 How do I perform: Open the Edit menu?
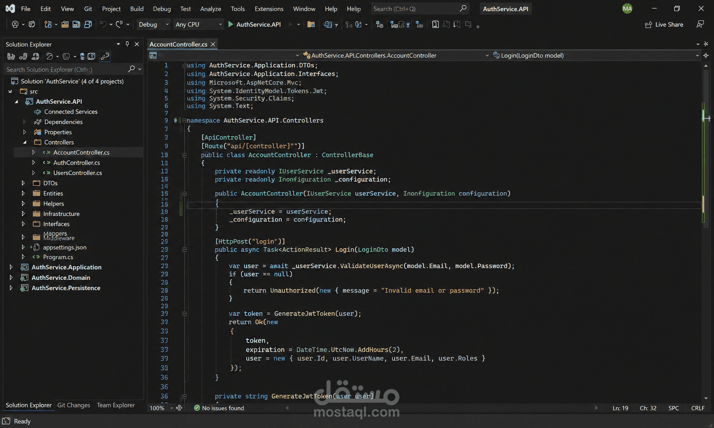tap(45, 9)
